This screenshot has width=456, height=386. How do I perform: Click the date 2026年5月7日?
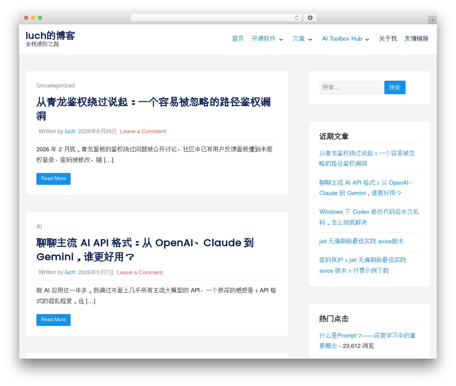click(x=96, y=272)
